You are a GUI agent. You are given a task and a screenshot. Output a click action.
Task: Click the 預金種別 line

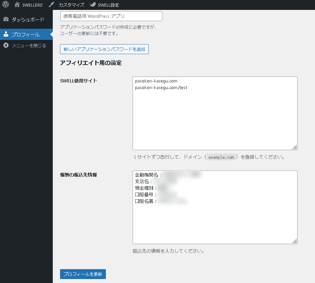tap(151, 188)
